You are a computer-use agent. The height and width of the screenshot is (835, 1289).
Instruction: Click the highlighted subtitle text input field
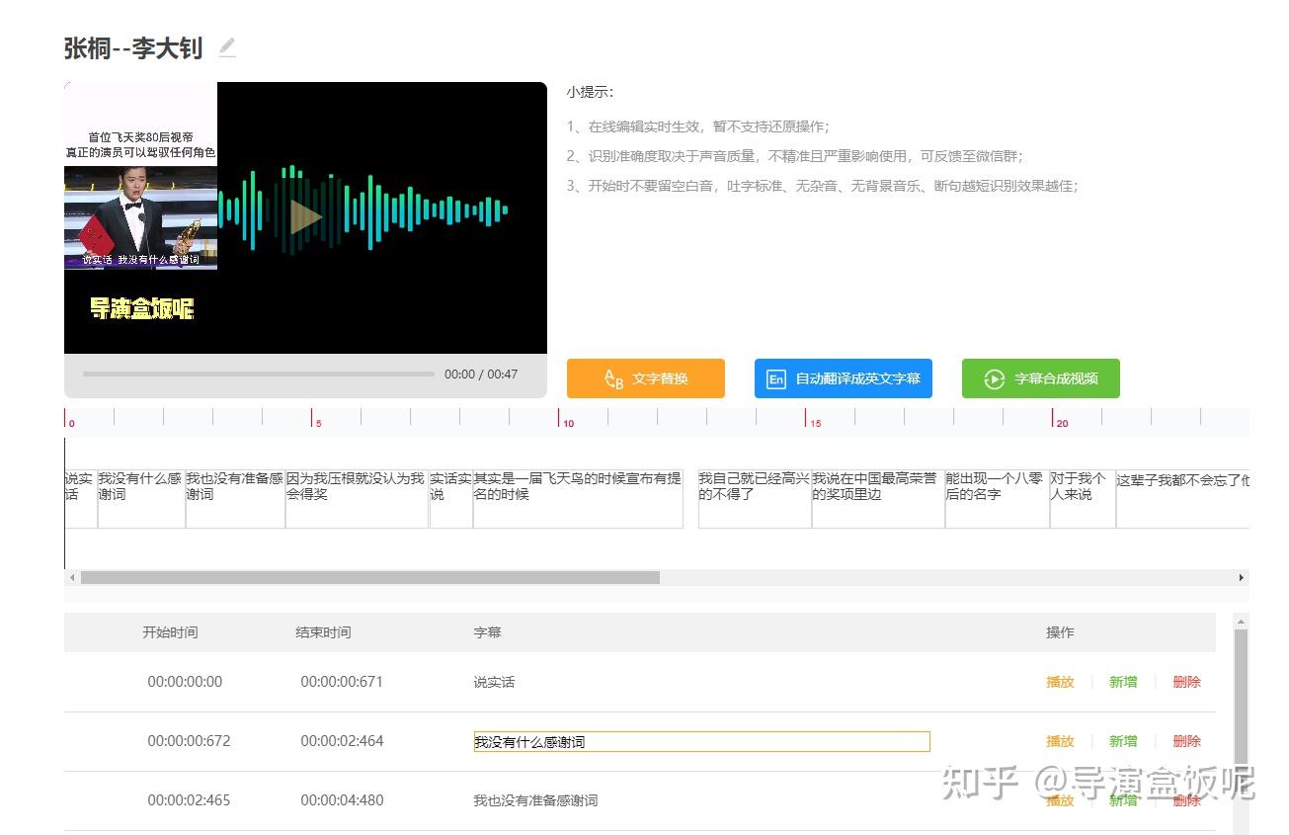(701, 741)
